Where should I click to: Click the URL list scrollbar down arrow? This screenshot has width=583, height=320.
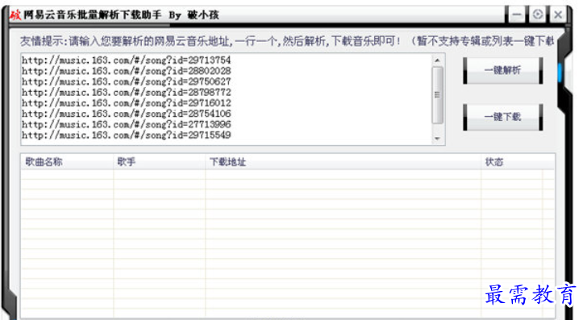437,139
